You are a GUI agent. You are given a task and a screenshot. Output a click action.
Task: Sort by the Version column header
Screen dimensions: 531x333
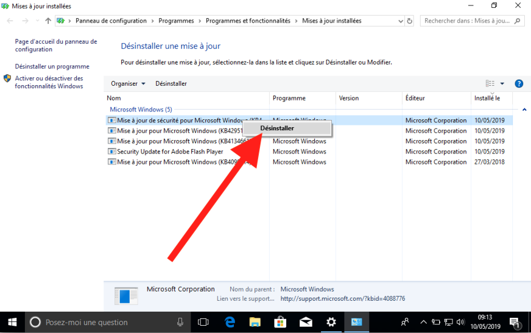349,98
